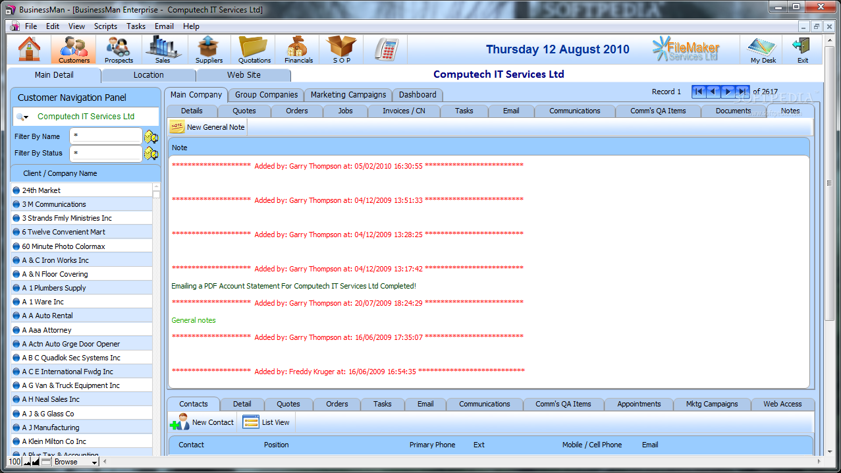The height and width of the screenshot is (473, 841).
Task: Open the Tasks menu
Action: point(136,26)
